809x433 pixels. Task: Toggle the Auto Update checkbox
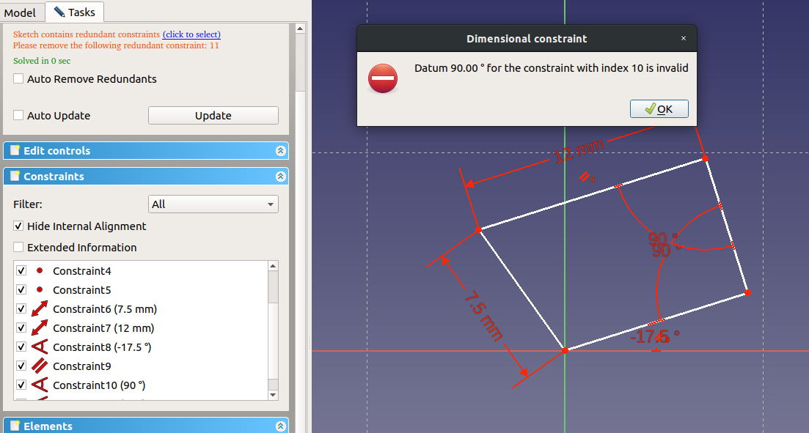19,116
